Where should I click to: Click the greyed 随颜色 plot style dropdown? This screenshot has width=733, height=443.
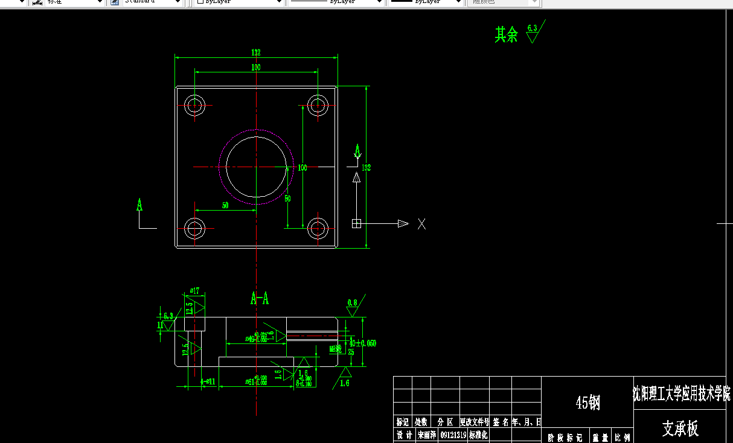coord(502,2)
